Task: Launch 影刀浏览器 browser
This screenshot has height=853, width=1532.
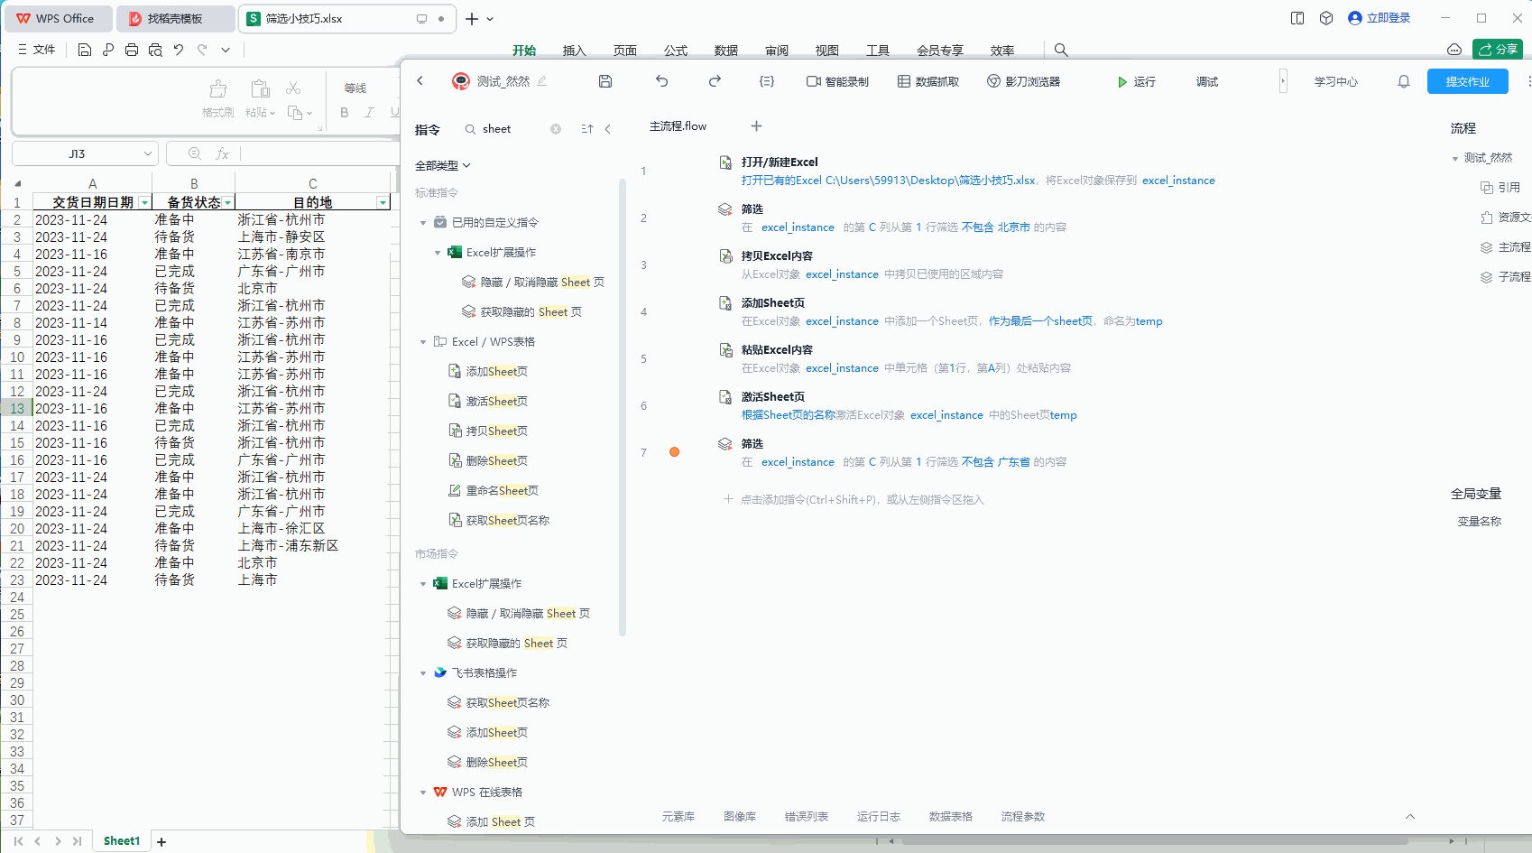Action: tap(1024, 81)
